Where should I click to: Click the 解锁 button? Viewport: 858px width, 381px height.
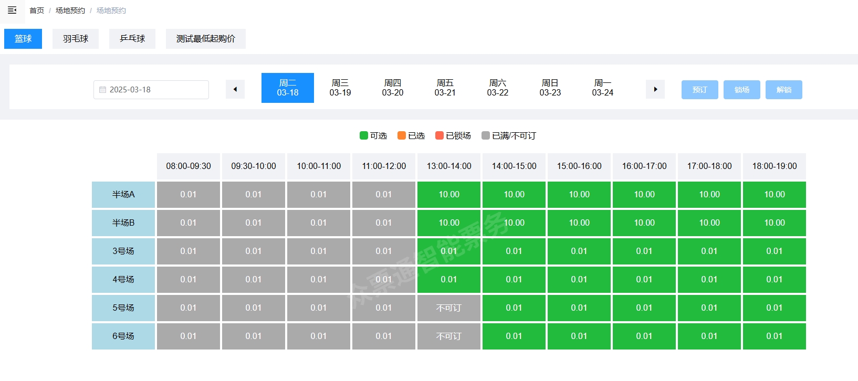[784, 90]
